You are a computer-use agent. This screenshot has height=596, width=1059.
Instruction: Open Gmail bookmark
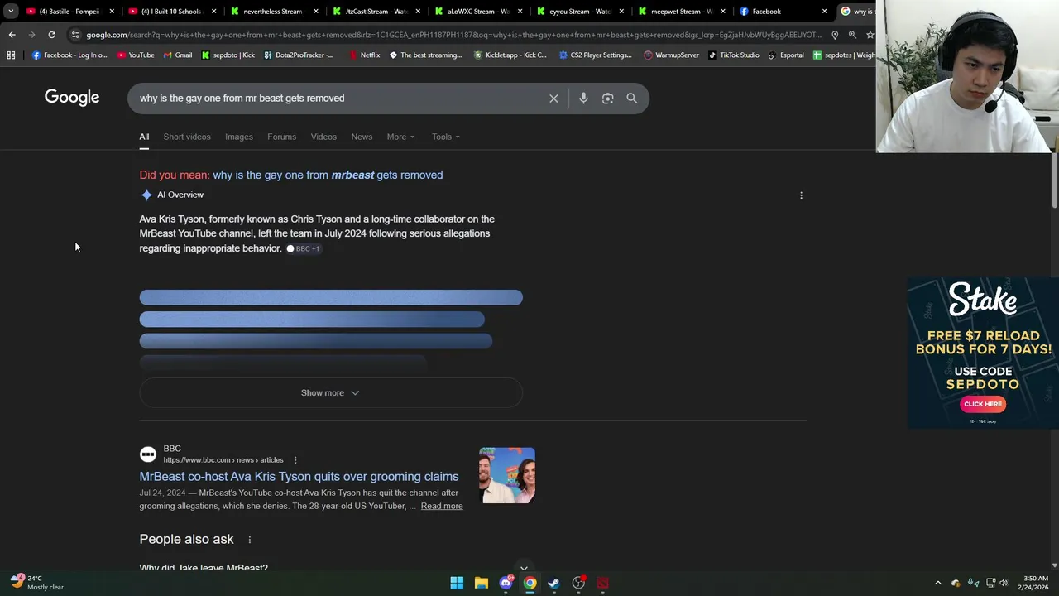tap(178, 55)
